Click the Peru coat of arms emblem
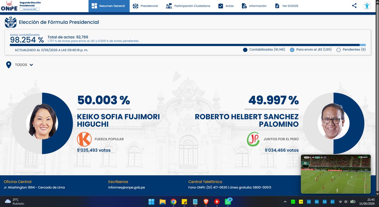Viewport: 379px width, 207px height. (10, 22)
